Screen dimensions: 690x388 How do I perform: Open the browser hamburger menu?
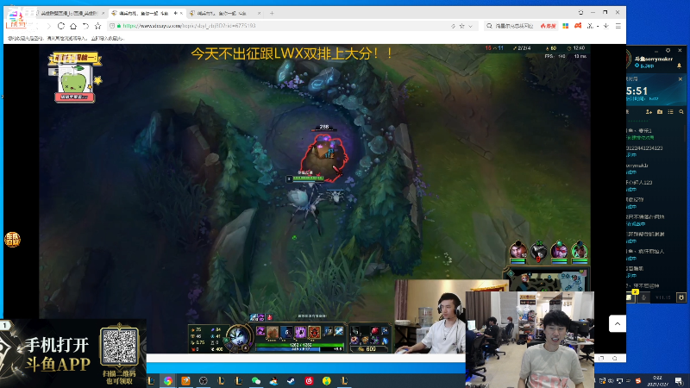618,26
